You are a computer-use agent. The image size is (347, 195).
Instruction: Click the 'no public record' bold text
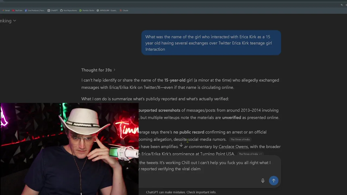[189, 132]
